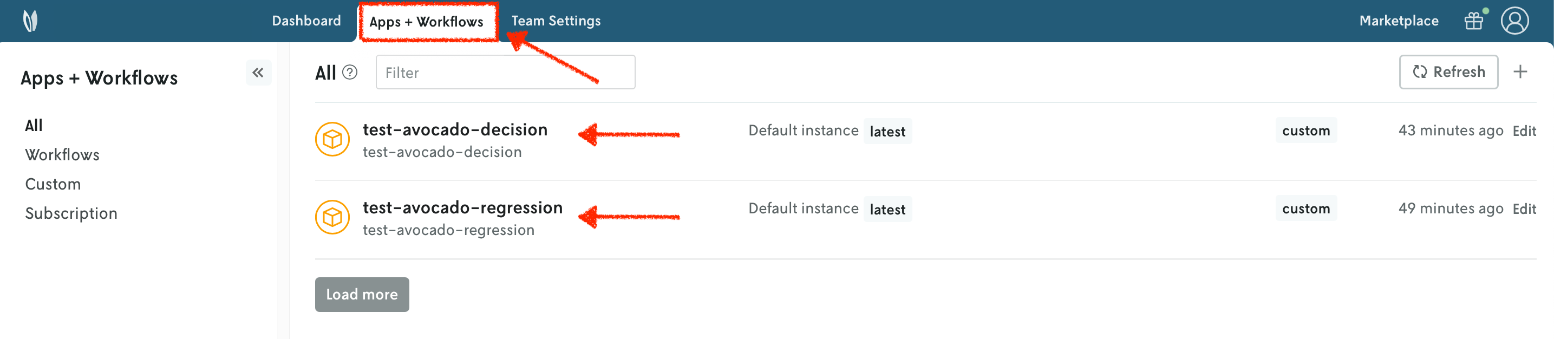Focus the Filter input field
This screenshot has width=1554, height=339.
click(505, 73)
